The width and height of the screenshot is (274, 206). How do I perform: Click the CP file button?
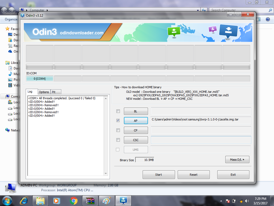(x=136, y=130)
